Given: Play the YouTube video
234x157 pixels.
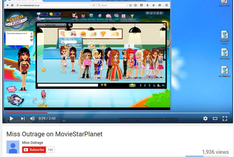Looking at the screenshot, I should 11,118.
